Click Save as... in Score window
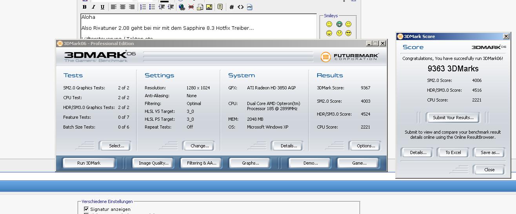 tap(489, 152)
